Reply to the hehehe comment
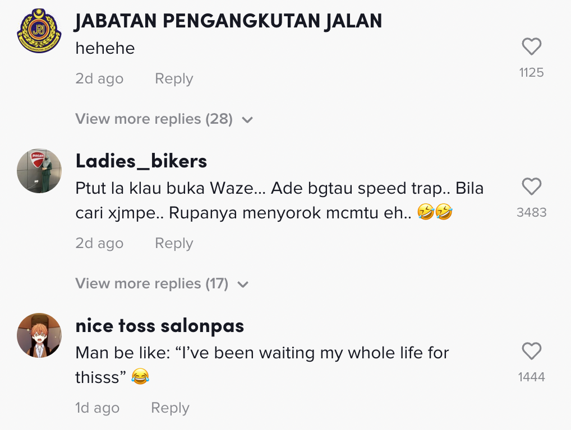This screenshot has width=571, height=430. (174, 79)
